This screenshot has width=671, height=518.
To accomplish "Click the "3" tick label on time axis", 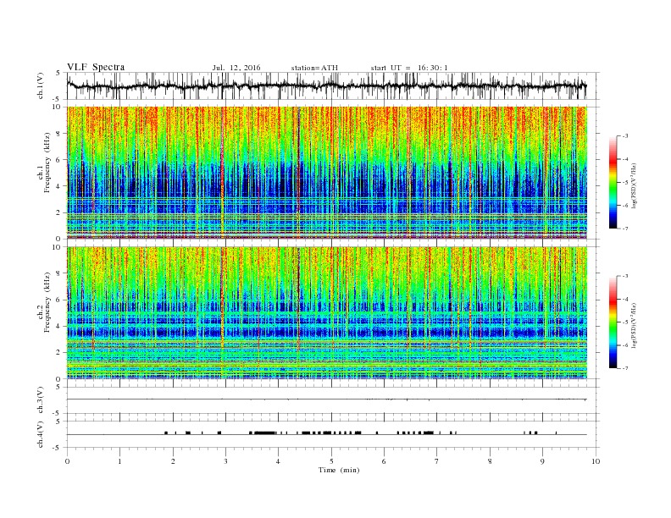I will (x=225, y=461).
